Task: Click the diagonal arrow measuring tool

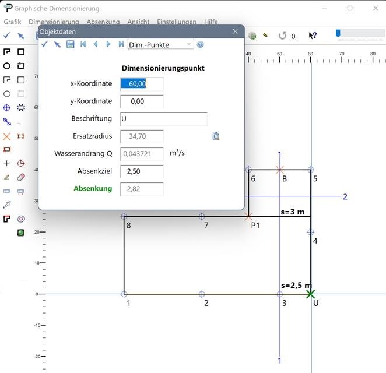Action: point(7,205)
